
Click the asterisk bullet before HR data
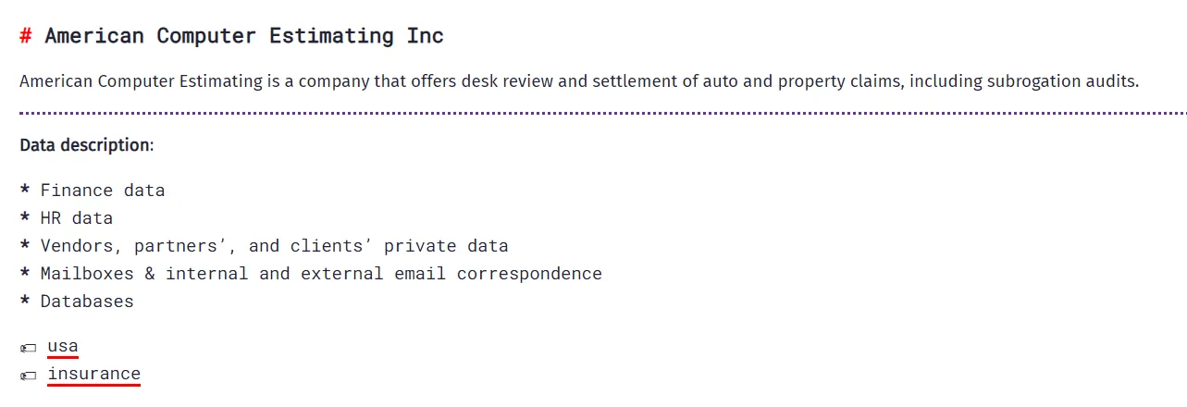[x=25, y=219]
